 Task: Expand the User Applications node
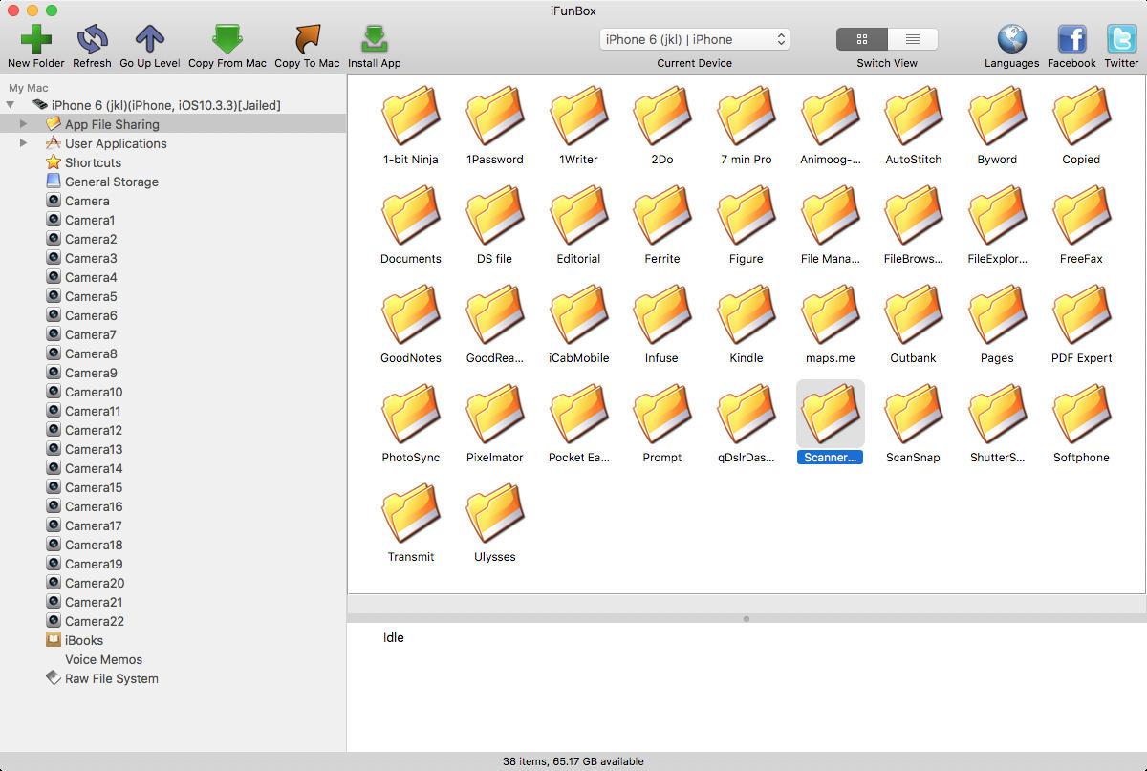[x=24, y=143]
